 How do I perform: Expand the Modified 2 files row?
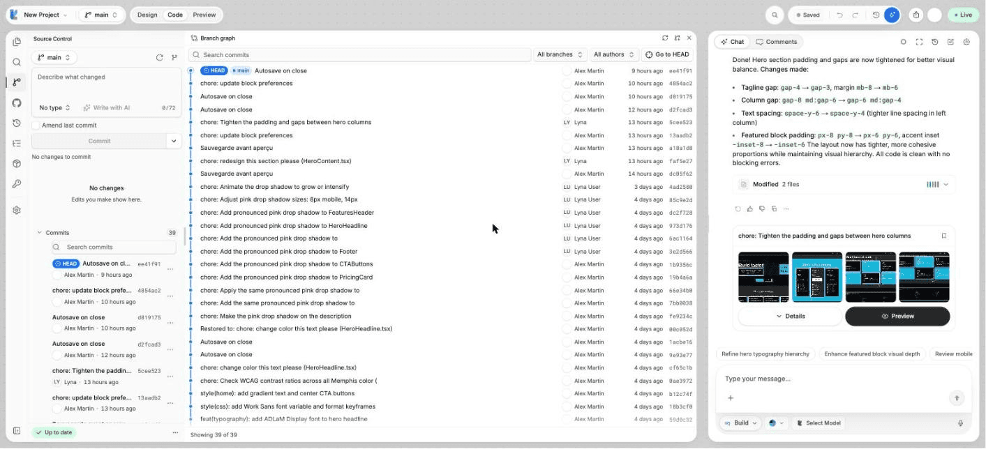[x=844, y=185]
